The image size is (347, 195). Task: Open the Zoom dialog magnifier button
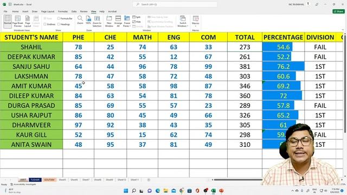(80, 20)
